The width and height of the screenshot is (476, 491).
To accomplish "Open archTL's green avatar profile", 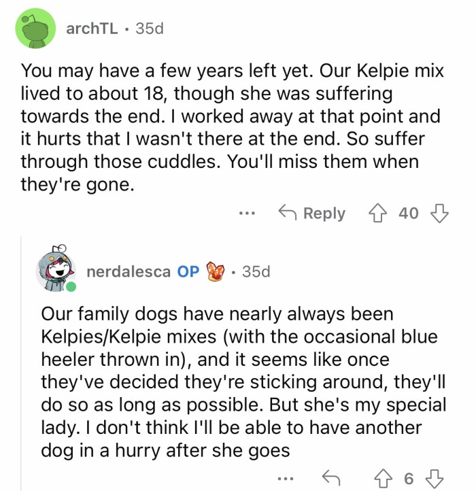I will [35, 29].
